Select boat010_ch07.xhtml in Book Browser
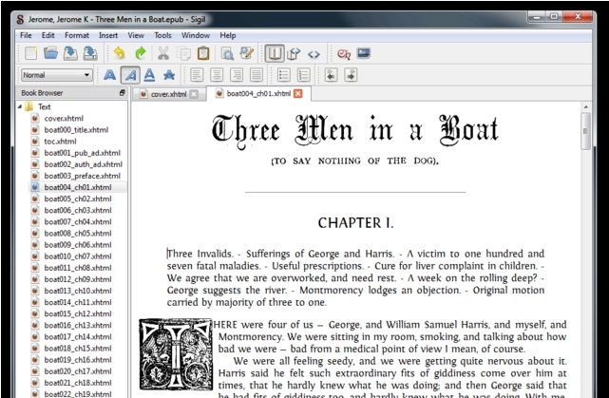 click(x=77, y=256)
